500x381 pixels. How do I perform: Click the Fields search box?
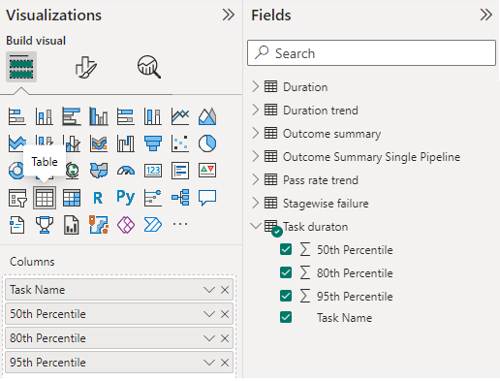(x=371, y=53)
